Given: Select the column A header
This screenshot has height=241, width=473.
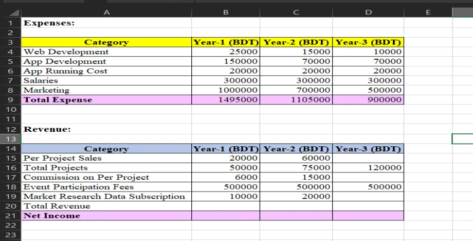Looking at the screenshot, I should point(106,12).
